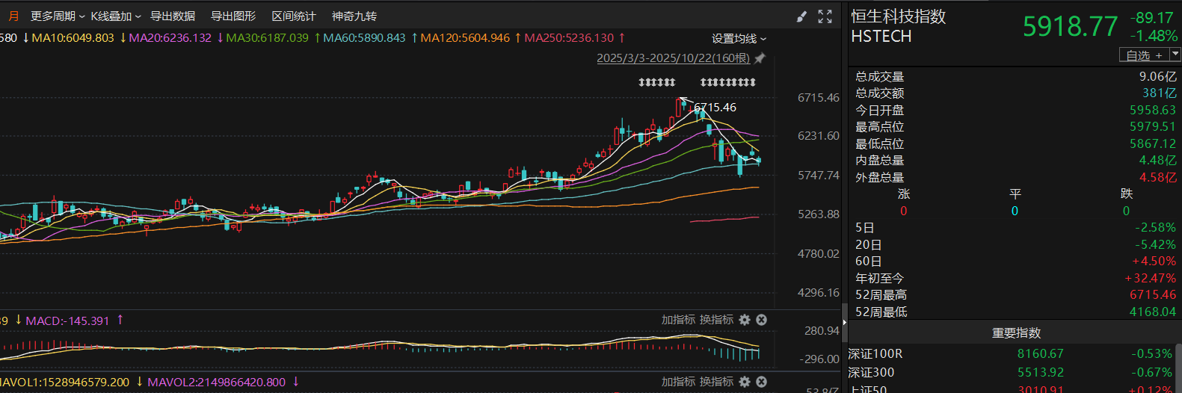Click the 跌 count label
Viewport: 1182px width, 393px height.
point(1127,194)
